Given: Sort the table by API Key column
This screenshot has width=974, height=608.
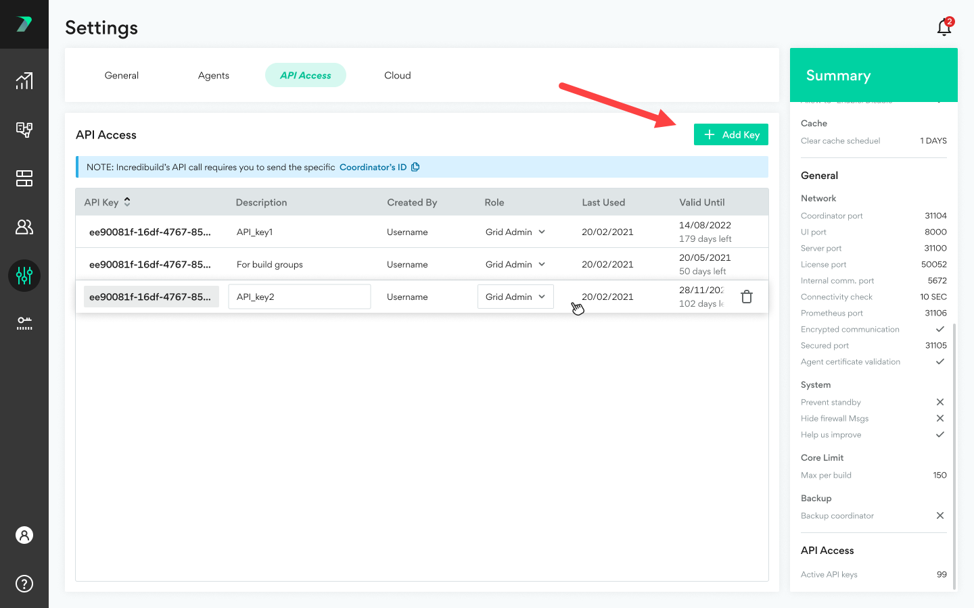Looking at the screenshot, I should coord(126,202).
